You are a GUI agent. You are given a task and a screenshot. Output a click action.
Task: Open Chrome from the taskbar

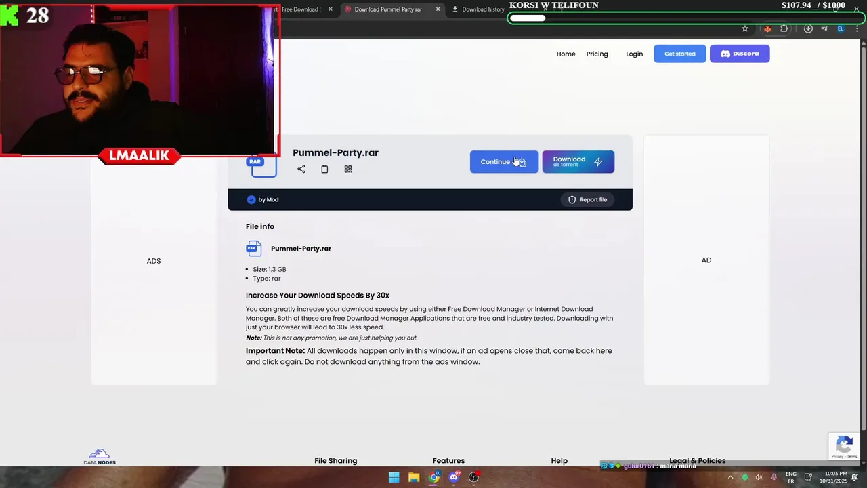tap(434, 477)
